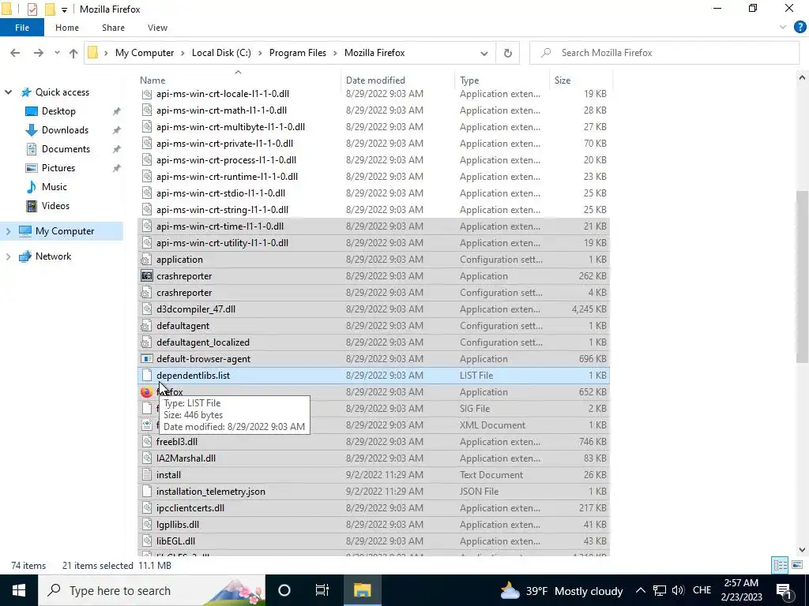Open Music folder in navigation pane
Viewport: 809px width, 606px height.
(x=55, y=186)
